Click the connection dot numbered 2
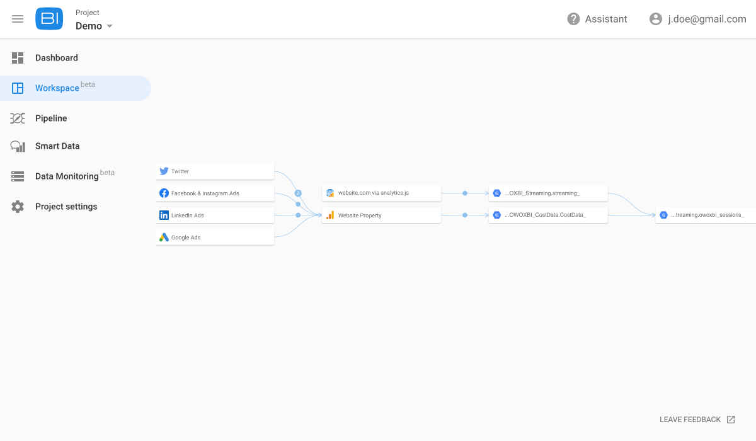This screenshot has height=441, width=756. pyautogui.click(x=298, y=193)
